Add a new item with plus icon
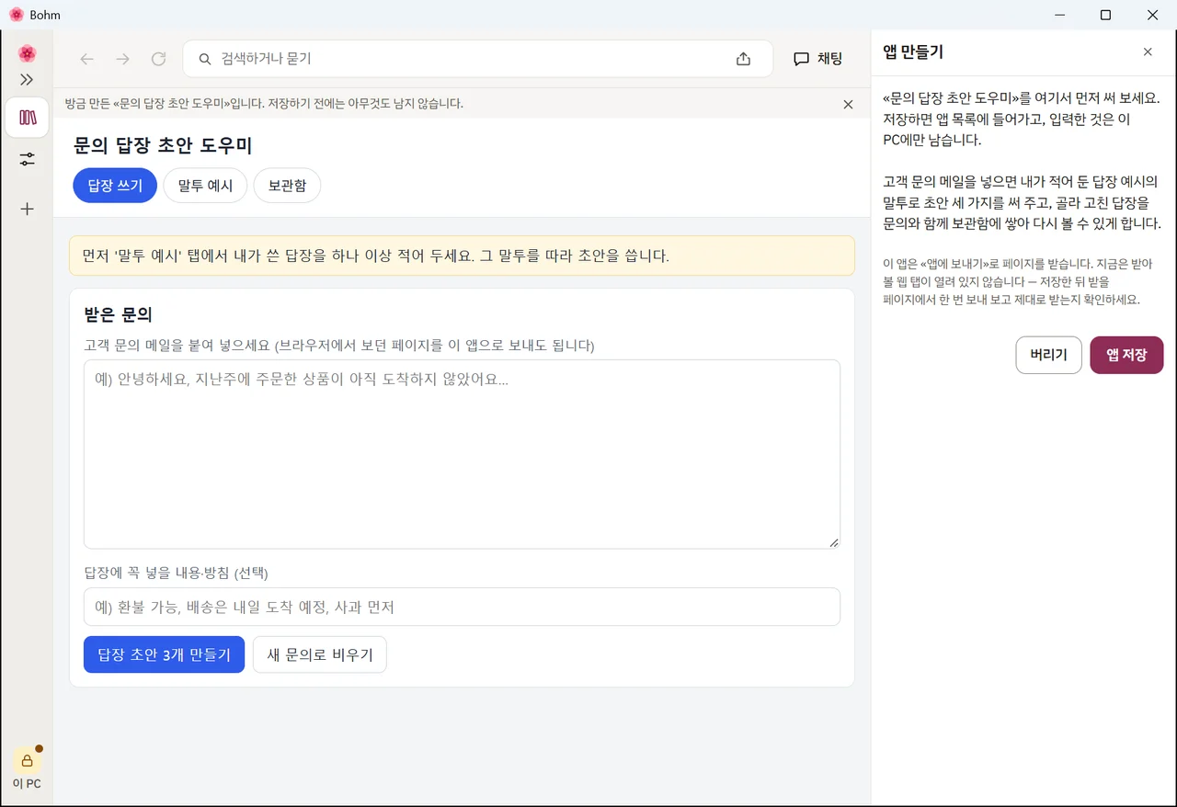Viewport: 1177px width, 807px height. tap(27, 209)
